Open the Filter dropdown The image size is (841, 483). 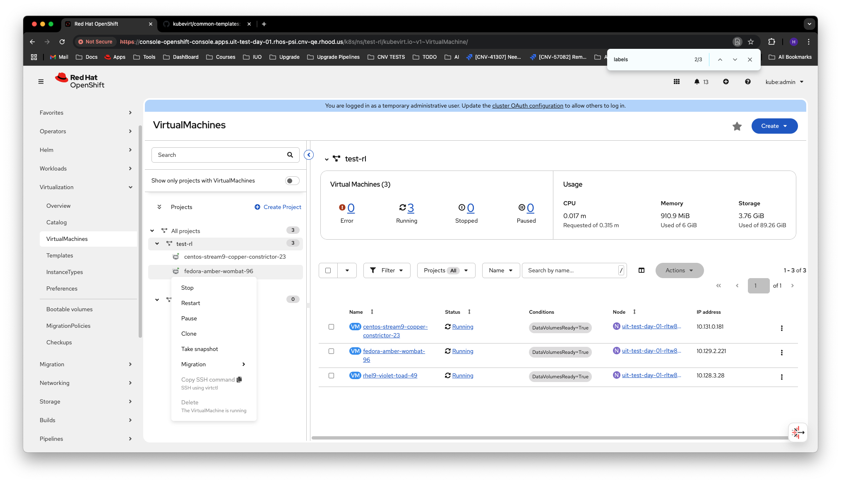coord(387,270)
